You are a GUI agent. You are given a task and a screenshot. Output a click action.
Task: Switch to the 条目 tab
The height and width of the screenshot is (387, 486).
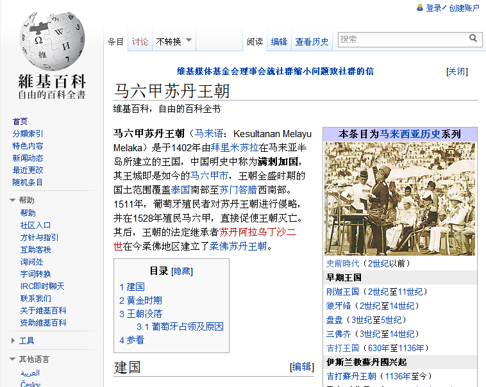[x=115, y=42]
